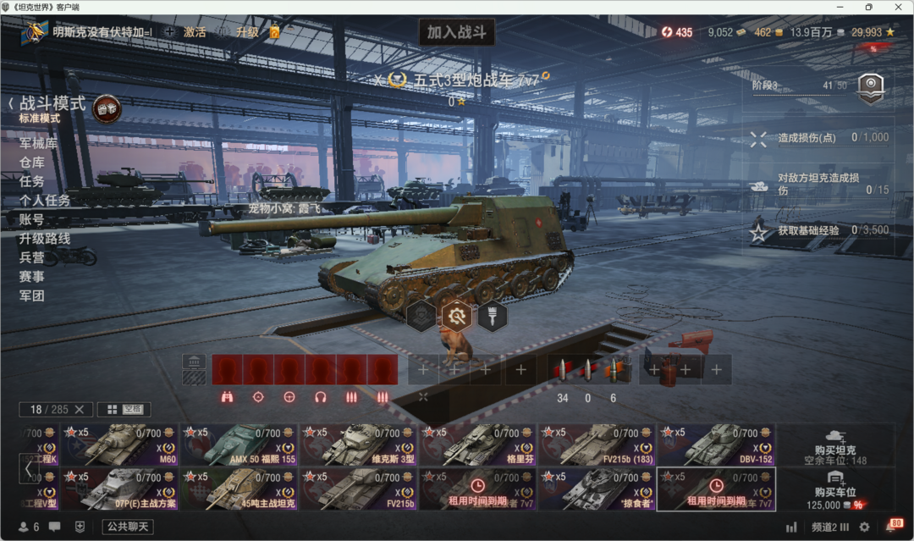Collapse the 战斗模式 panel with chevron
Viewport: 914px width, 541px height.
pos(10,104)
